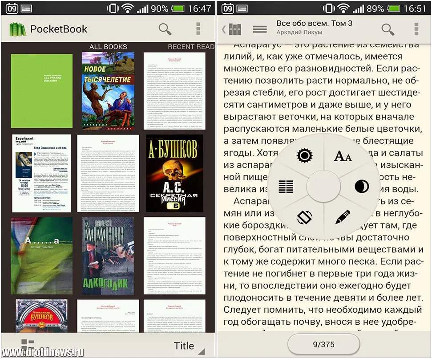Open the reader overflow menu dots
432x359 pixels.
(416, 29)
